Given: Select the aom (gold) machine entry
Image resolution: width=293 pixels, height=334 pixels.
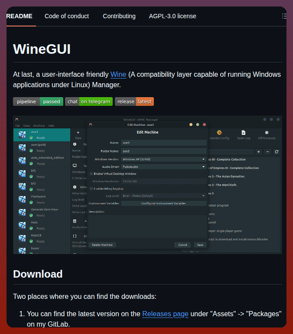Looking at the screenshot, I should click(42, 147).
